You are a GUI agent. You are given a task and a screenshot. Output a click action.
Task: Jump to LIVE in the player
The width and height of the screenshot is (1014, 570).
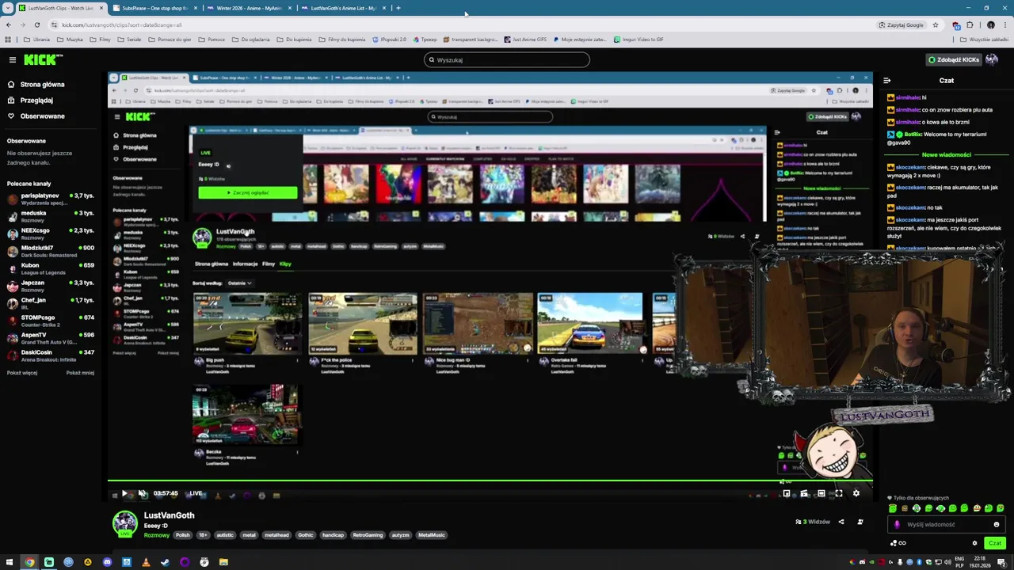coord(196,494)
